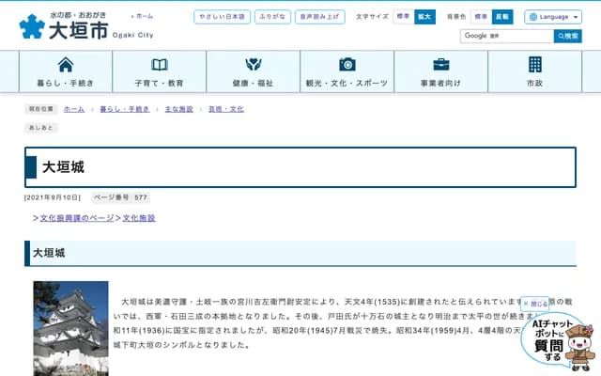Enable furigana with the ふりがな button
The height and width of the screenshot is (376, 601).
pos(273,17)
